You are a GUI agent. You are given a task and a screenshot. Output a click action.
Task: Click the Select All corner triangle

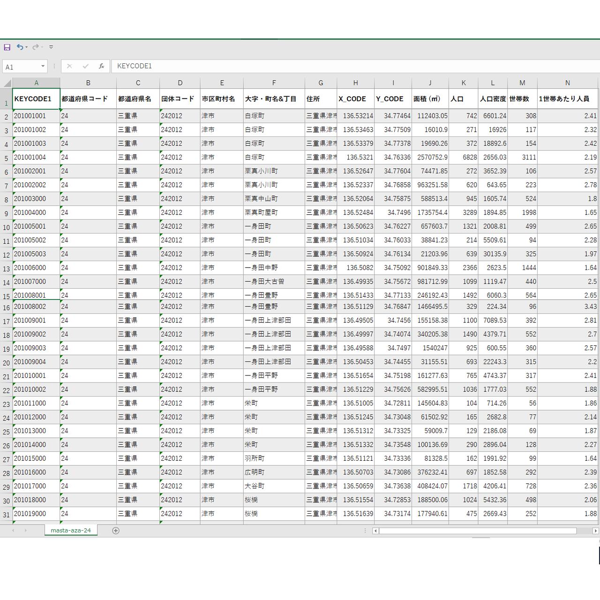pyautogui.click(x=7, y=83)
